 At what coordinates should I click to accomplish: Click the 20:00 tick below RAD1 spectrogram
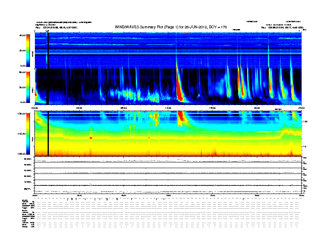(x=257, y=108)
